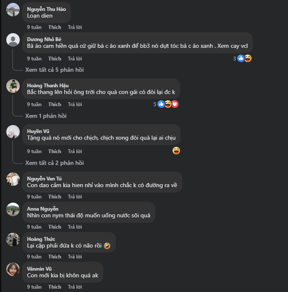
Task: Expand "Xem tất cả 5 phản hồi" replies
Action: pos(54,70)
